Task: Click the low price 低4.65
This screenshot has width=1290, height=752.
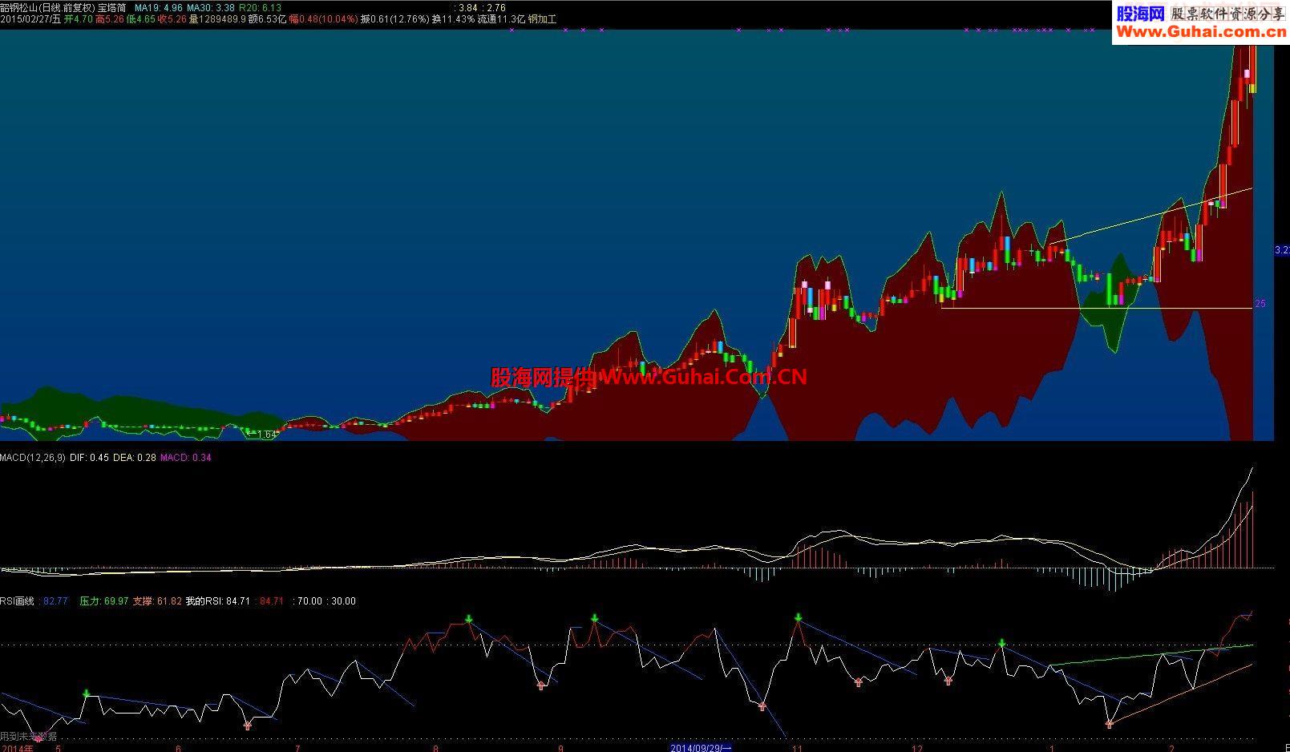Action: (141, 19)
